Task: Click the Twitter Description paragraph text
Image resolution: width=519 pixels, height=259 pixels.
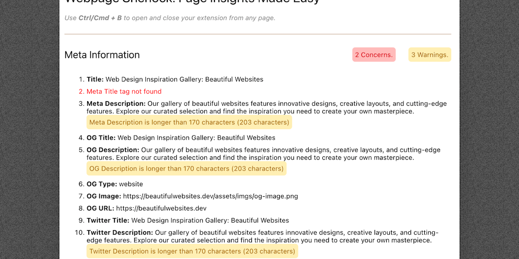Action: coord(264,236)
